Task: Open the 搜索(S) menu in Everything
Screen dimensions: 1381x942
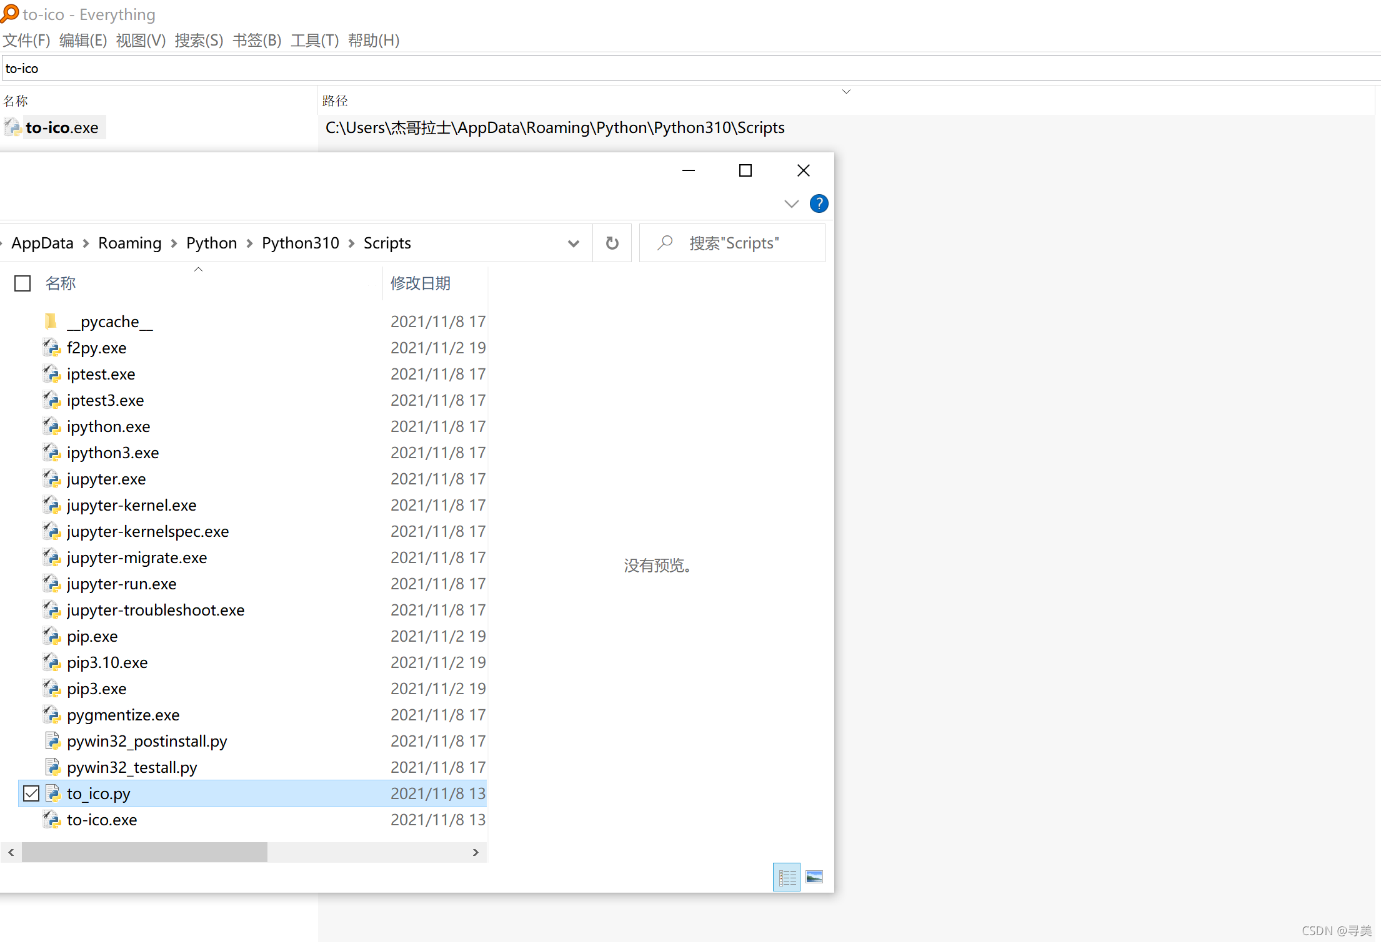Action: pos(199,41)
